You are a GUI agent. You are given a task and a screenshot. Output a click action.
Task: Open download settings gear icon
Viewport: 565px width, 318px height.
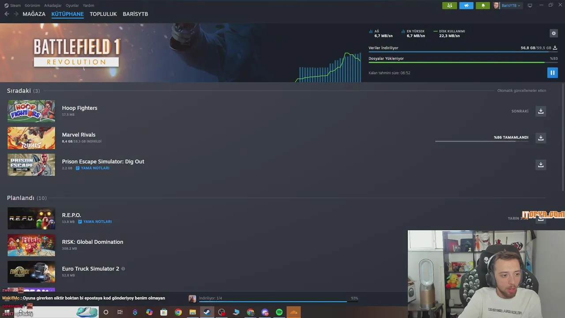[x=554, y=33]
